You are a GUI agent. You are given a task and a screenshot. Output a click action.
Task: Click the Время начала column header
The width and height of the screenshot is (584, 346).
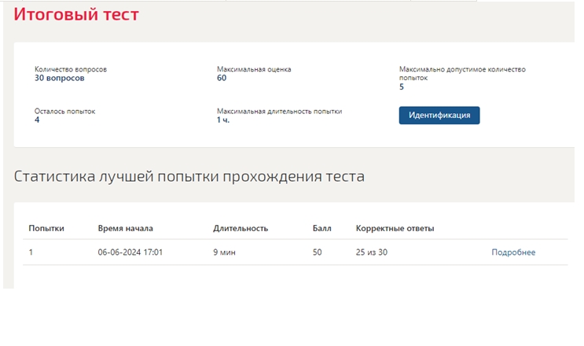pos(125,228)
